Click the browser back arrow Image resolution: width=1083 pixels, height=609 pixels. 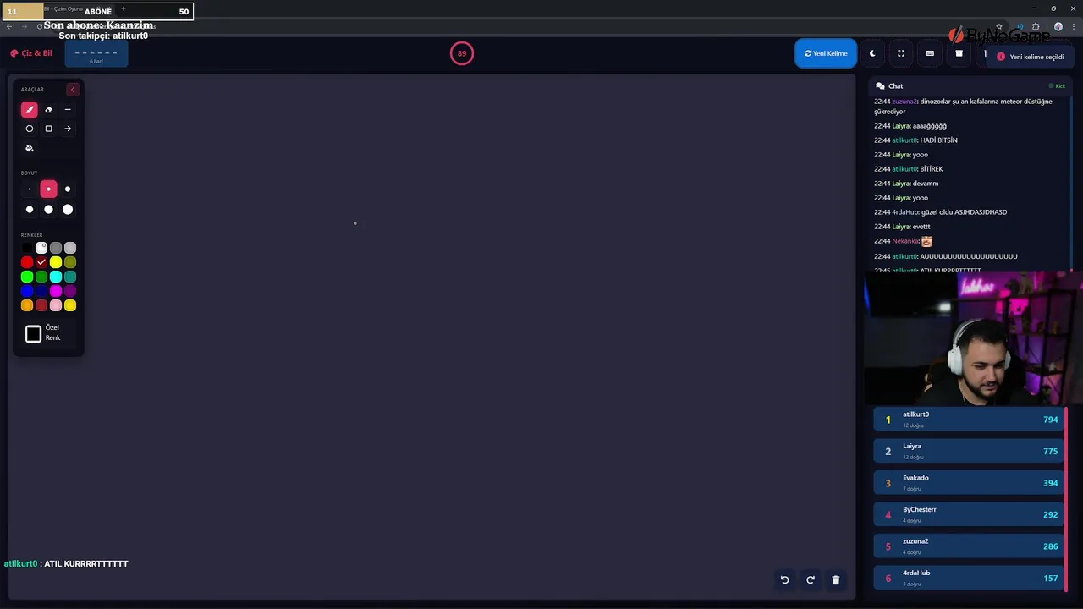pos(9,26)
